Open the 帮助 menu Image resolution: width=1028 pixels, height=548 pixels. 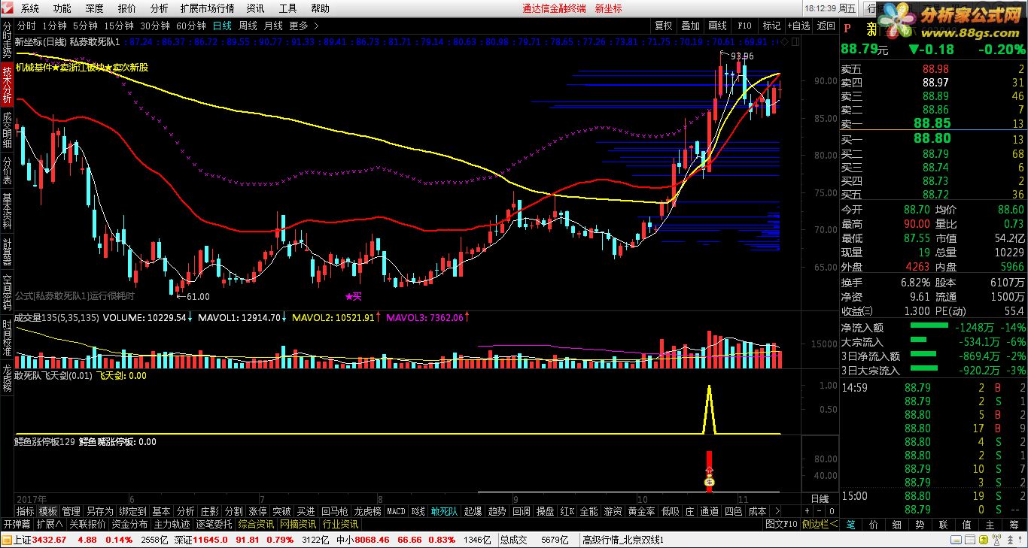[x=320, y=9]
